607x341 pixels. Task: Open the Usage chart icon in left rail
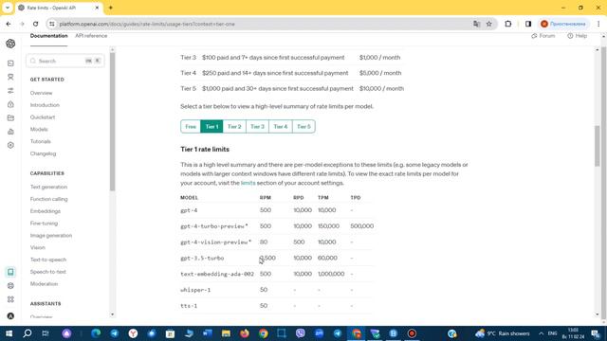pyautogui.click(x=10, y=132)
